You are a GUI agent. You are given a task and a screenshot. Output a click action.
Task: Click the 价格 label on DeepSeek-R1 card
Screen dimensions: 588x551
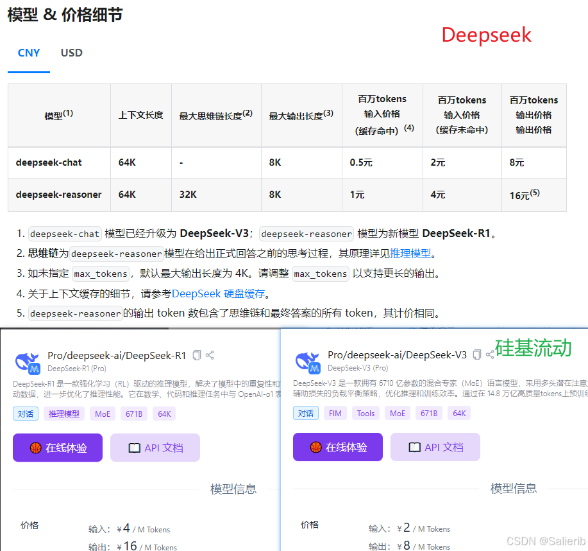click(x=29, y=525)
